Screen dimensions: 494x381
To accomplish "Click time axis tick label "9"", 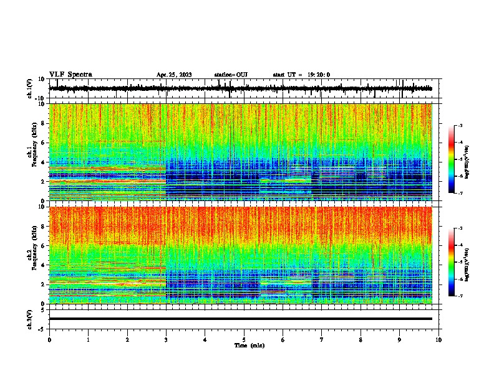I will click(399, 340).
